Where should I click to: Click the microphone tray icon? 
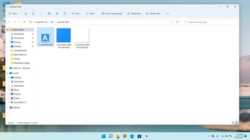217,136
